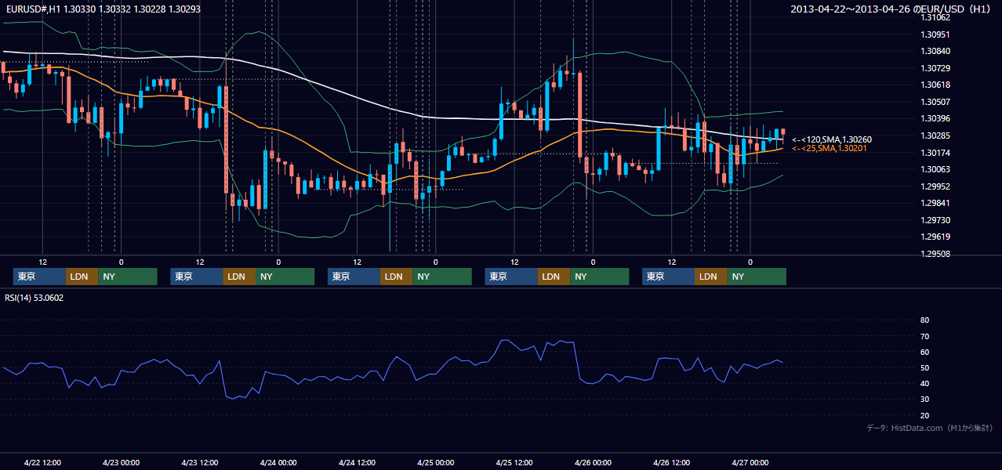Screen dimensions: 1002x470
Task: Click price axis value 1.29508
Action: (935, 254)
